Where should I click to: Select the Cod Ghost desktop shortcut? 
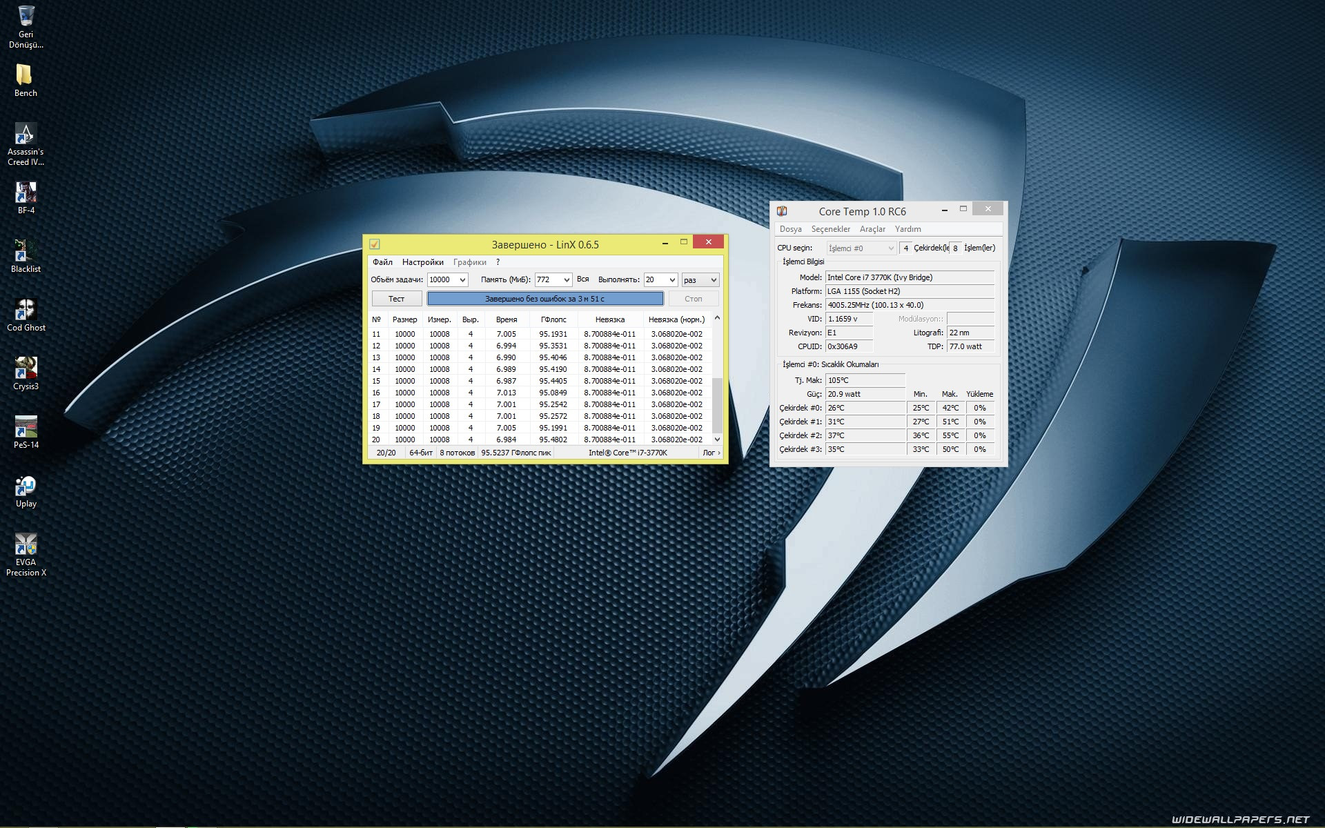click(x=26, y=315)
